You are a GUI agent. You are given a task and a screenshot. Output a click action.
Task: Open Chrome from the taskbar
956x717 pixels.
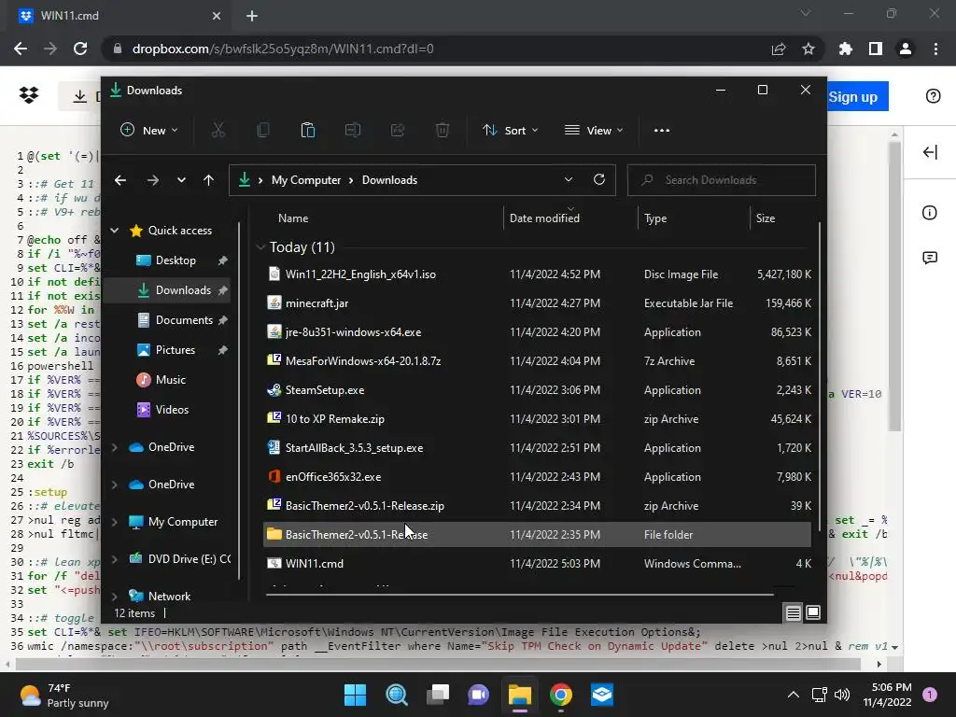pyautogui.click(x=560, y=695)
